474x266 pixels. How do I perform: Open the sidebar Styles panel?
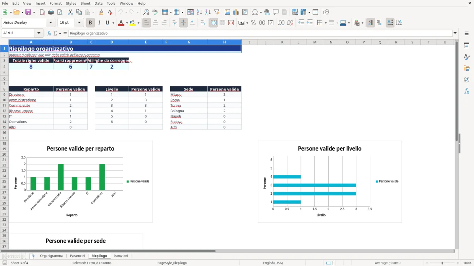click(x=466, y=57)
